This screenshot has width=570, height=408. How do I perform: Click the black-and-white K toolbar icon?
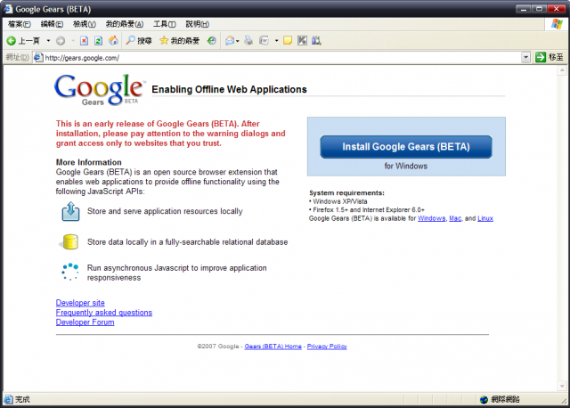click(302, 40)
